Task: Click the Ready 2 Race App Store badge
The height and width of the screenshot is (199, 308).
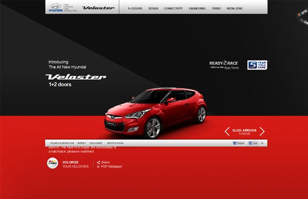Action: [x=224, y=65]
